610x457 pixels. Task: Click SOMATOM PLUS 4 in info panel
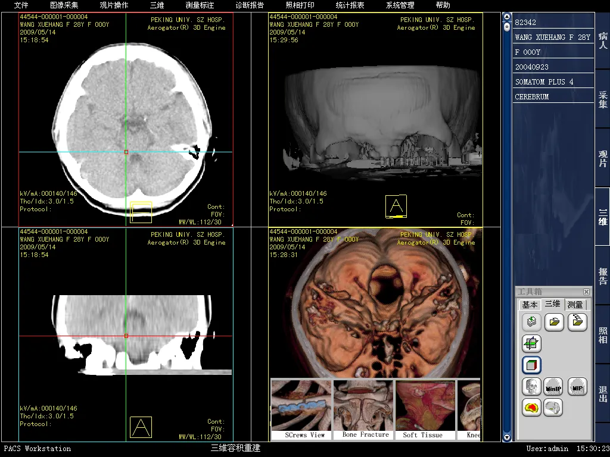point(544,82)
